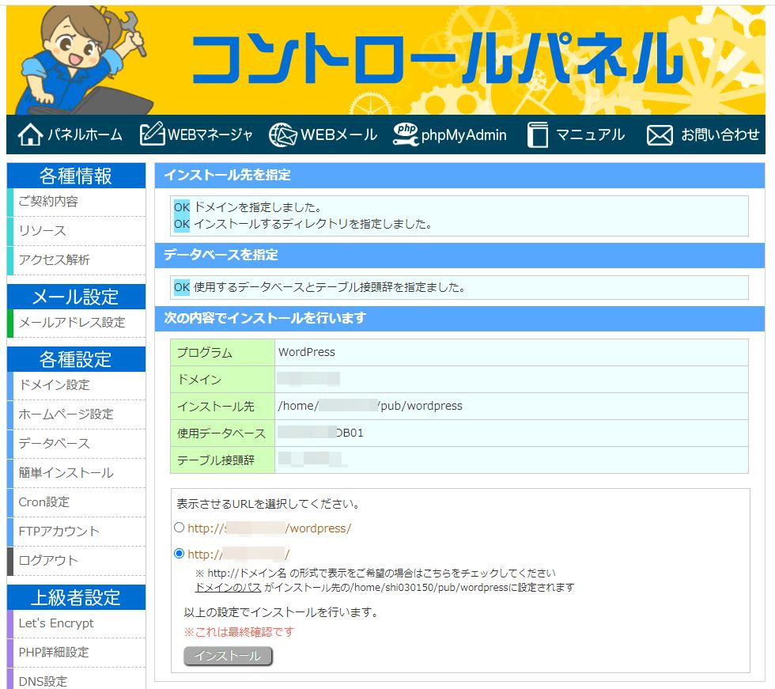Open the ドメインのパス link
This screenshot has height=689, width=775.
228,588
